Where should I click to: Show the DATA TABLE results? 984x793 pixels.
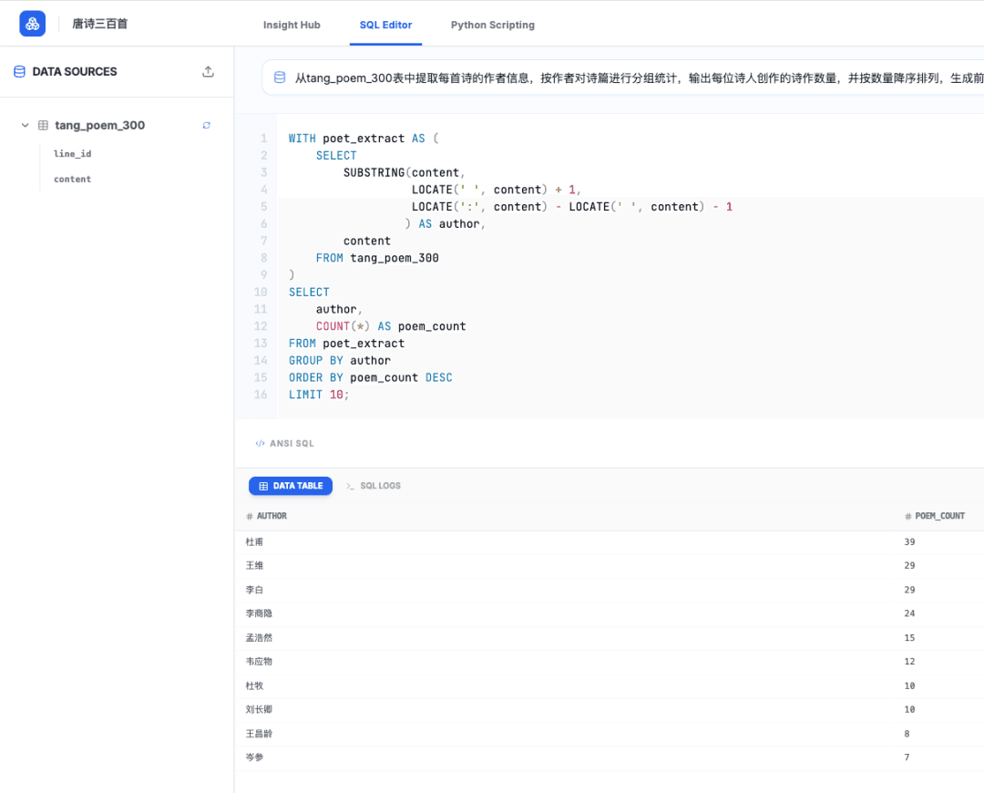click(291, 486)
